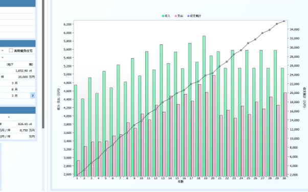Click the year 1 pink expense bar
The image size is (308, 192).
(78, 169)
